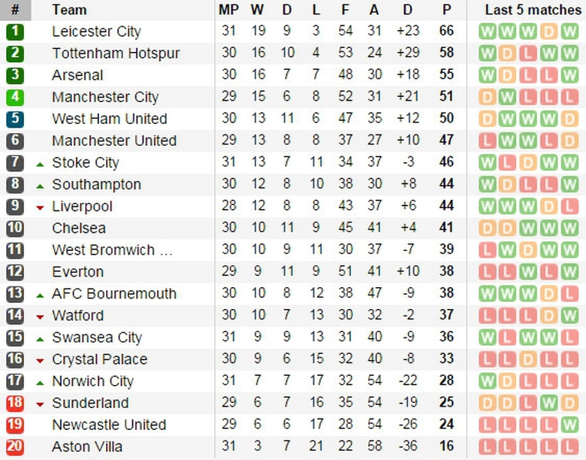Click the red down arrow beside Liverpool
The image size is (586, 460).
tap(40, 207)
